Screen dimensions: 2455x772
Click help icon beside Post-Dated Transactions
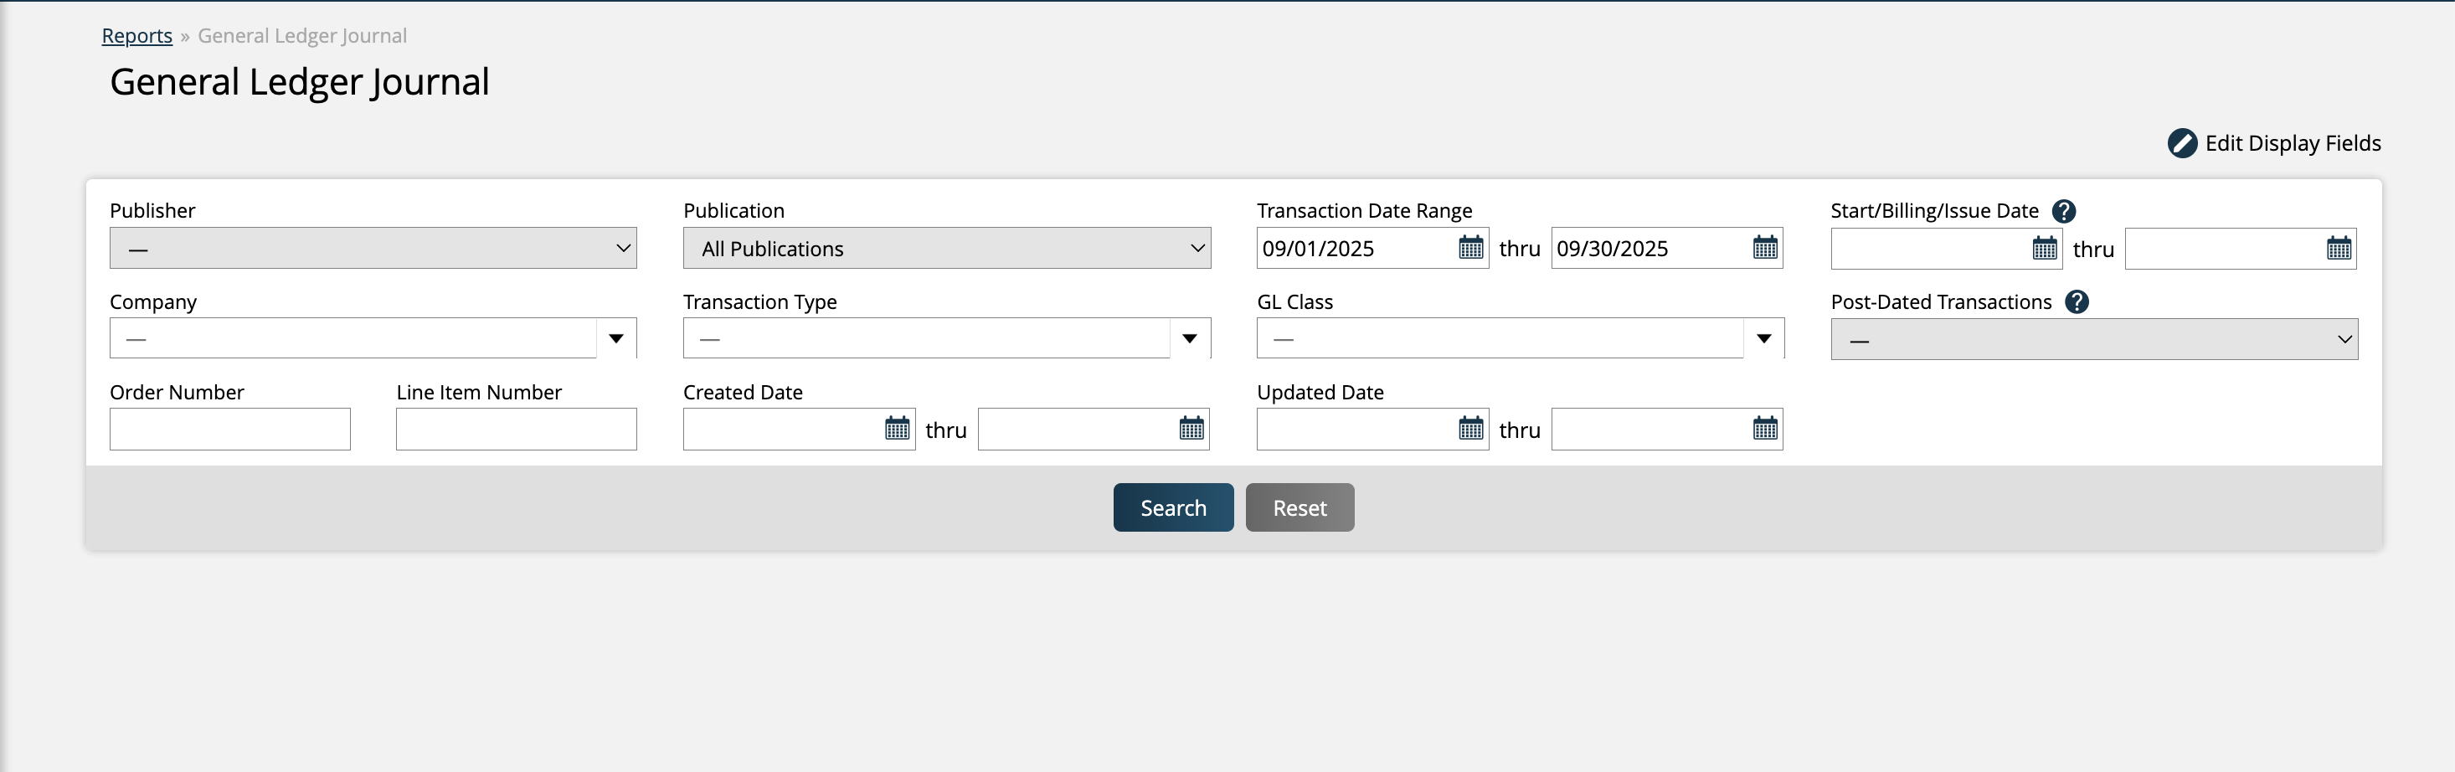pyautogui.click(x=2077, y=302)
